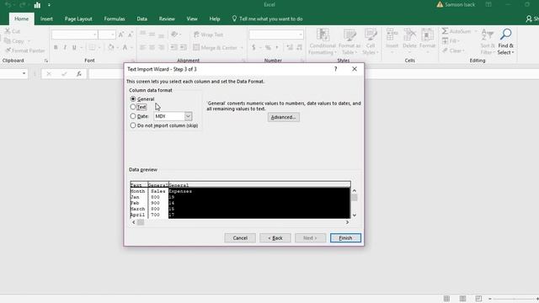Image resolution: width=539 pixels, height=303 pixels.
Task: Click the dialog help question mark
Action: [x=335, y=69]
